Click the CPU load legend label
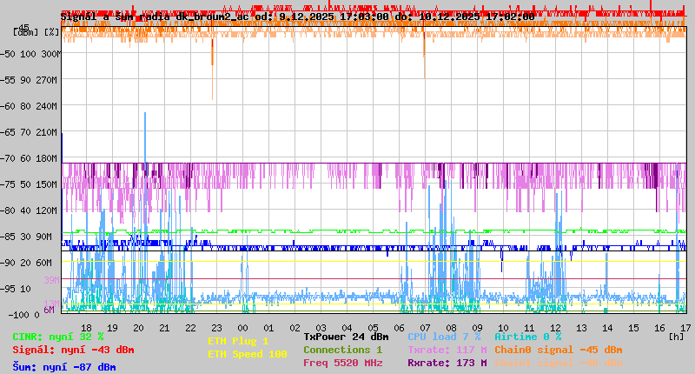The width and height of the screenshot is (695, 374). [x=444, y=337]
